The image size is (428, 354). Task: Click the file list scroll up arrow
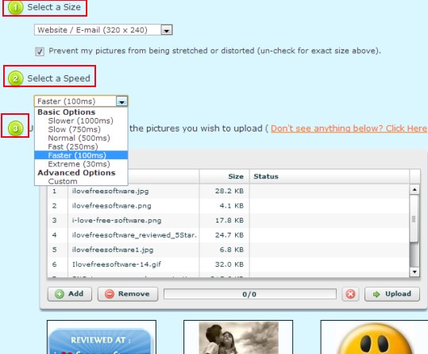click(415, 189)
